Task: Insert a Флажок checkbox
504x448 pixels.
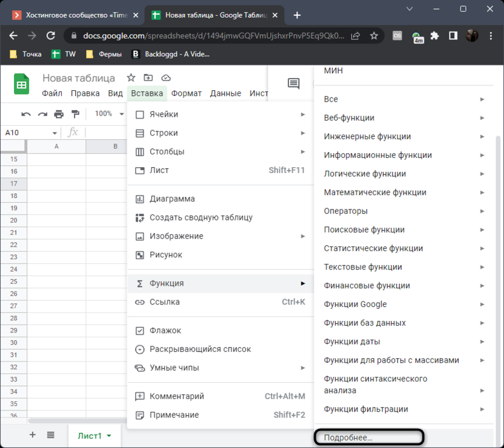Action: [x=165, y=331]
